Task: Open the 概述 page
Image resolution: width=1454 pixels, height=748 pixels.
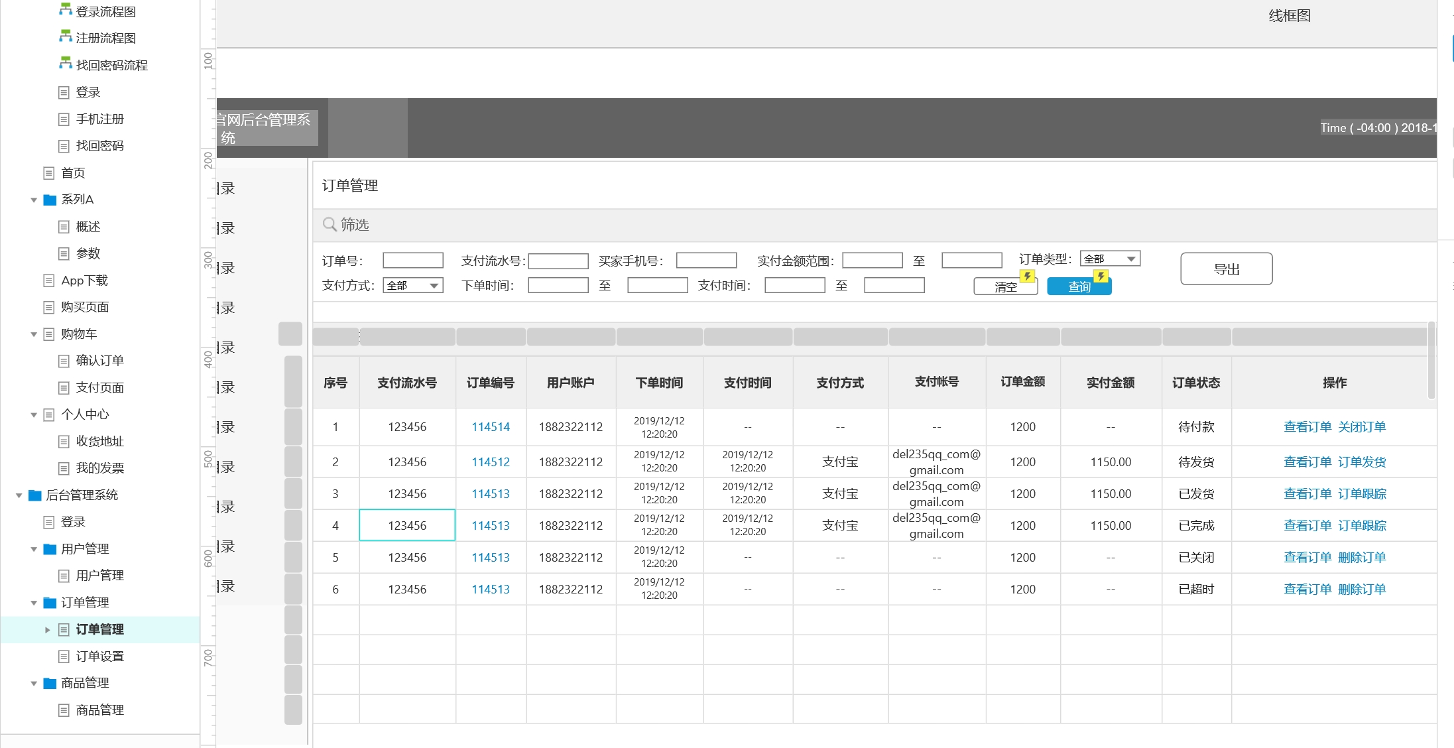Action: pyautogui.click(x=88, y=227)
